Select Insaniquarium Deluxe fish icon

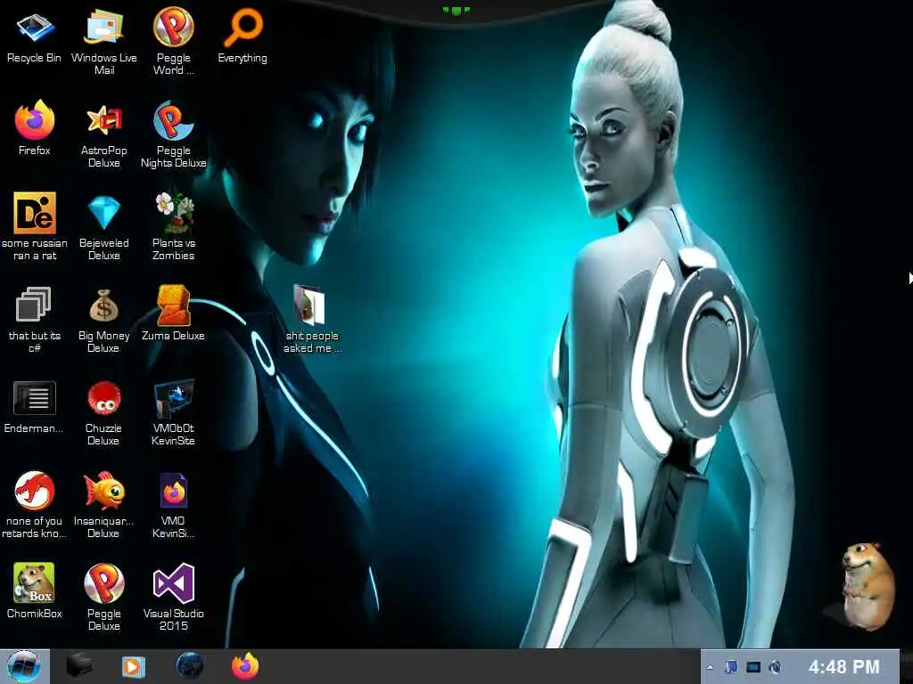103,505
